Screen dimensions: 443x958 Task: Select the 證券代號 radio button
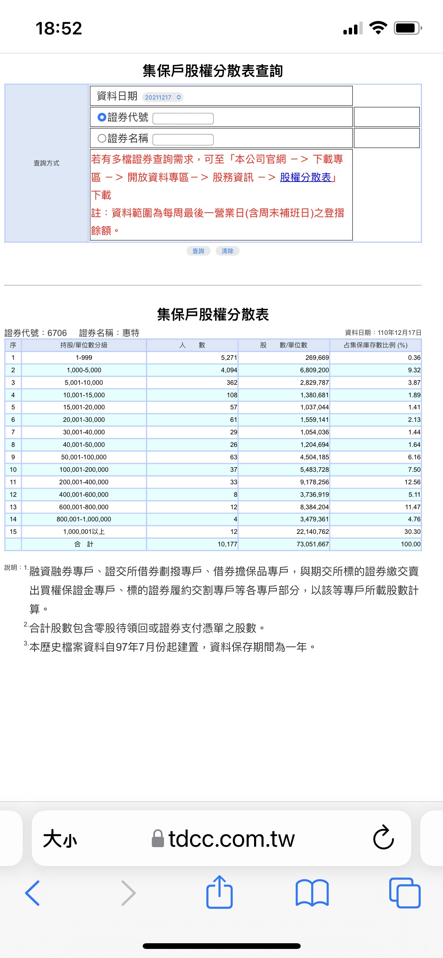tap(101, 117)
